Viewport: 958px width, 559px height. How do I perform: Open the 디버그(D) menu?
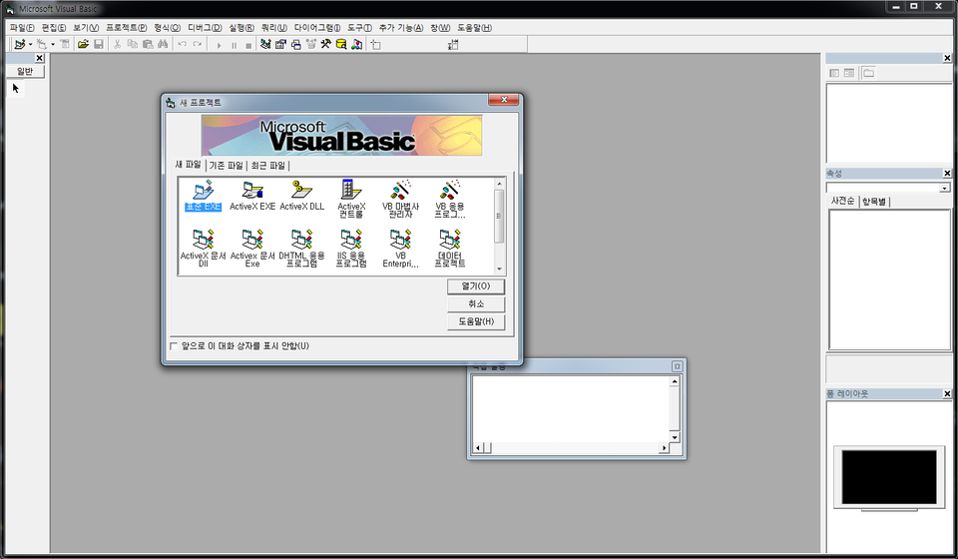[205, 28]
